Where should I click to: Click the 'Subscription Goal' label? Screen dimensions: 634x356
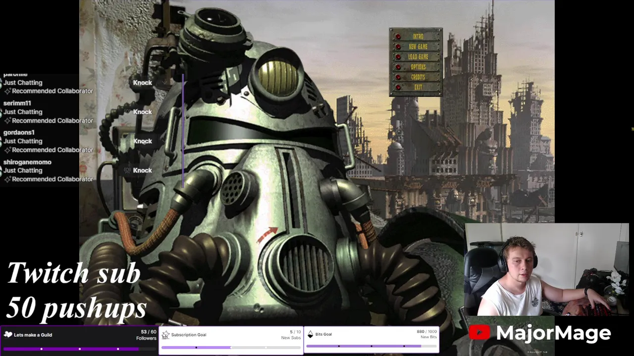[x=189, y=335]
